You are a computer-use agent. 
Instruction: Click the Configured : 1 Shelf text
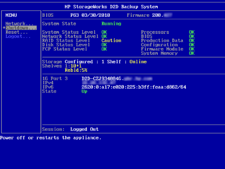click(93, 61)
